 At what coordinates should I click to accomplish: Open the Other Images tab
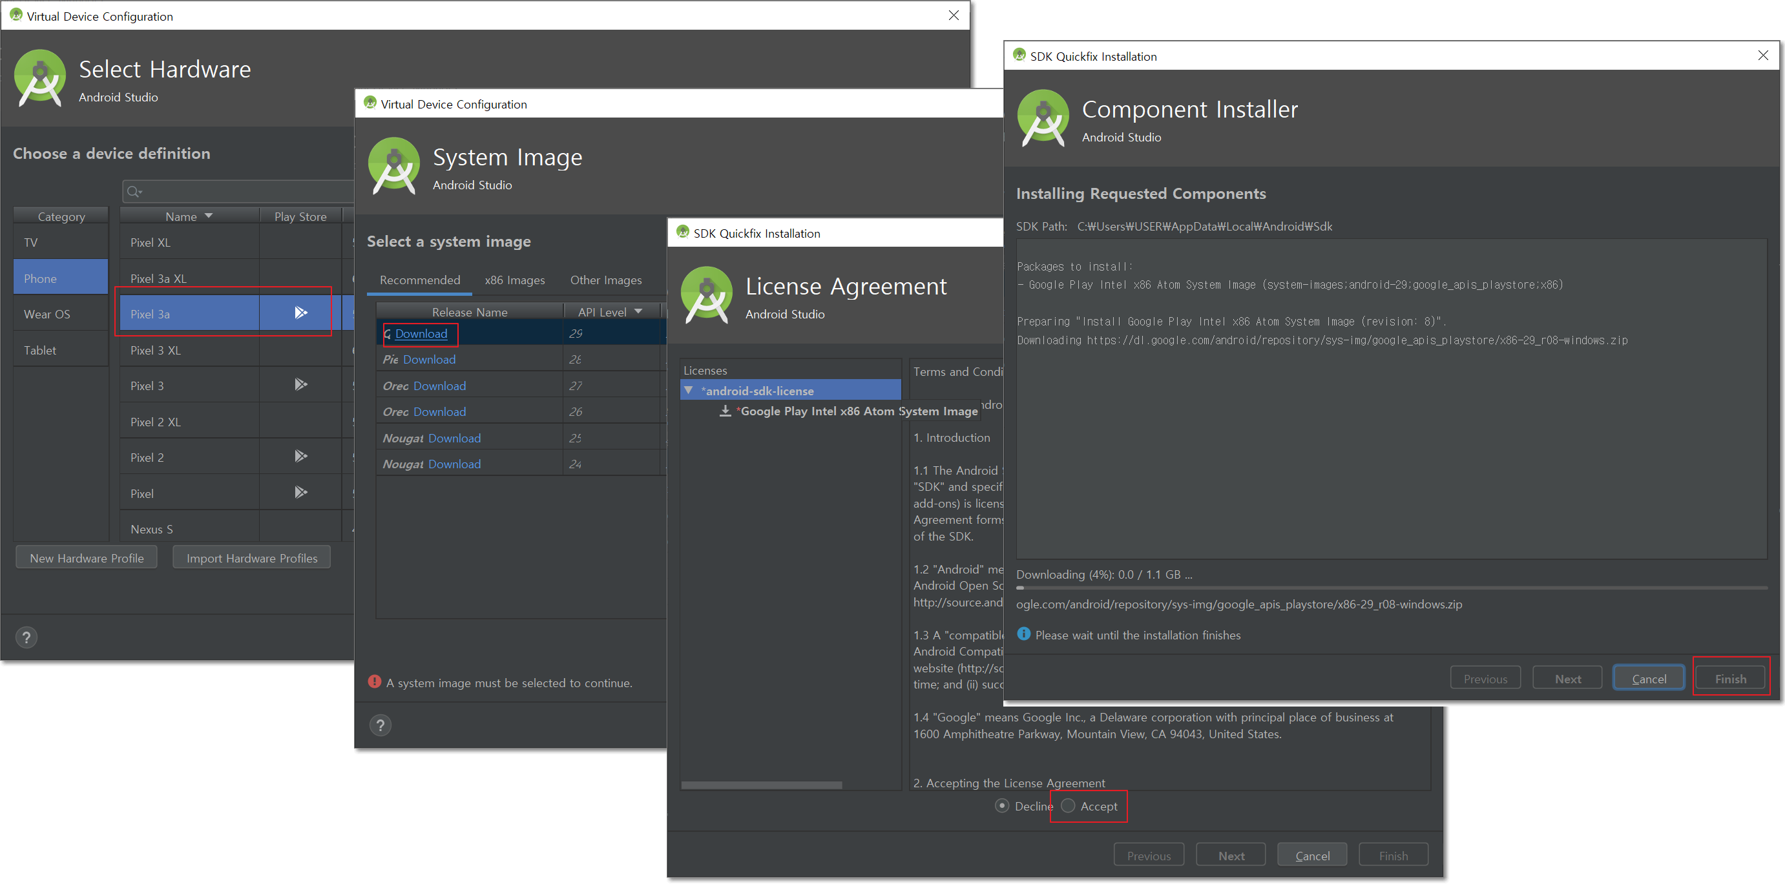pyautogui.click(x=605, y=280)
